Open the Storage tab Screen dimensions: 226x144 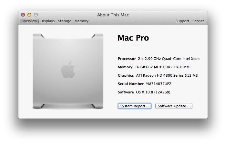coord(65,21)
